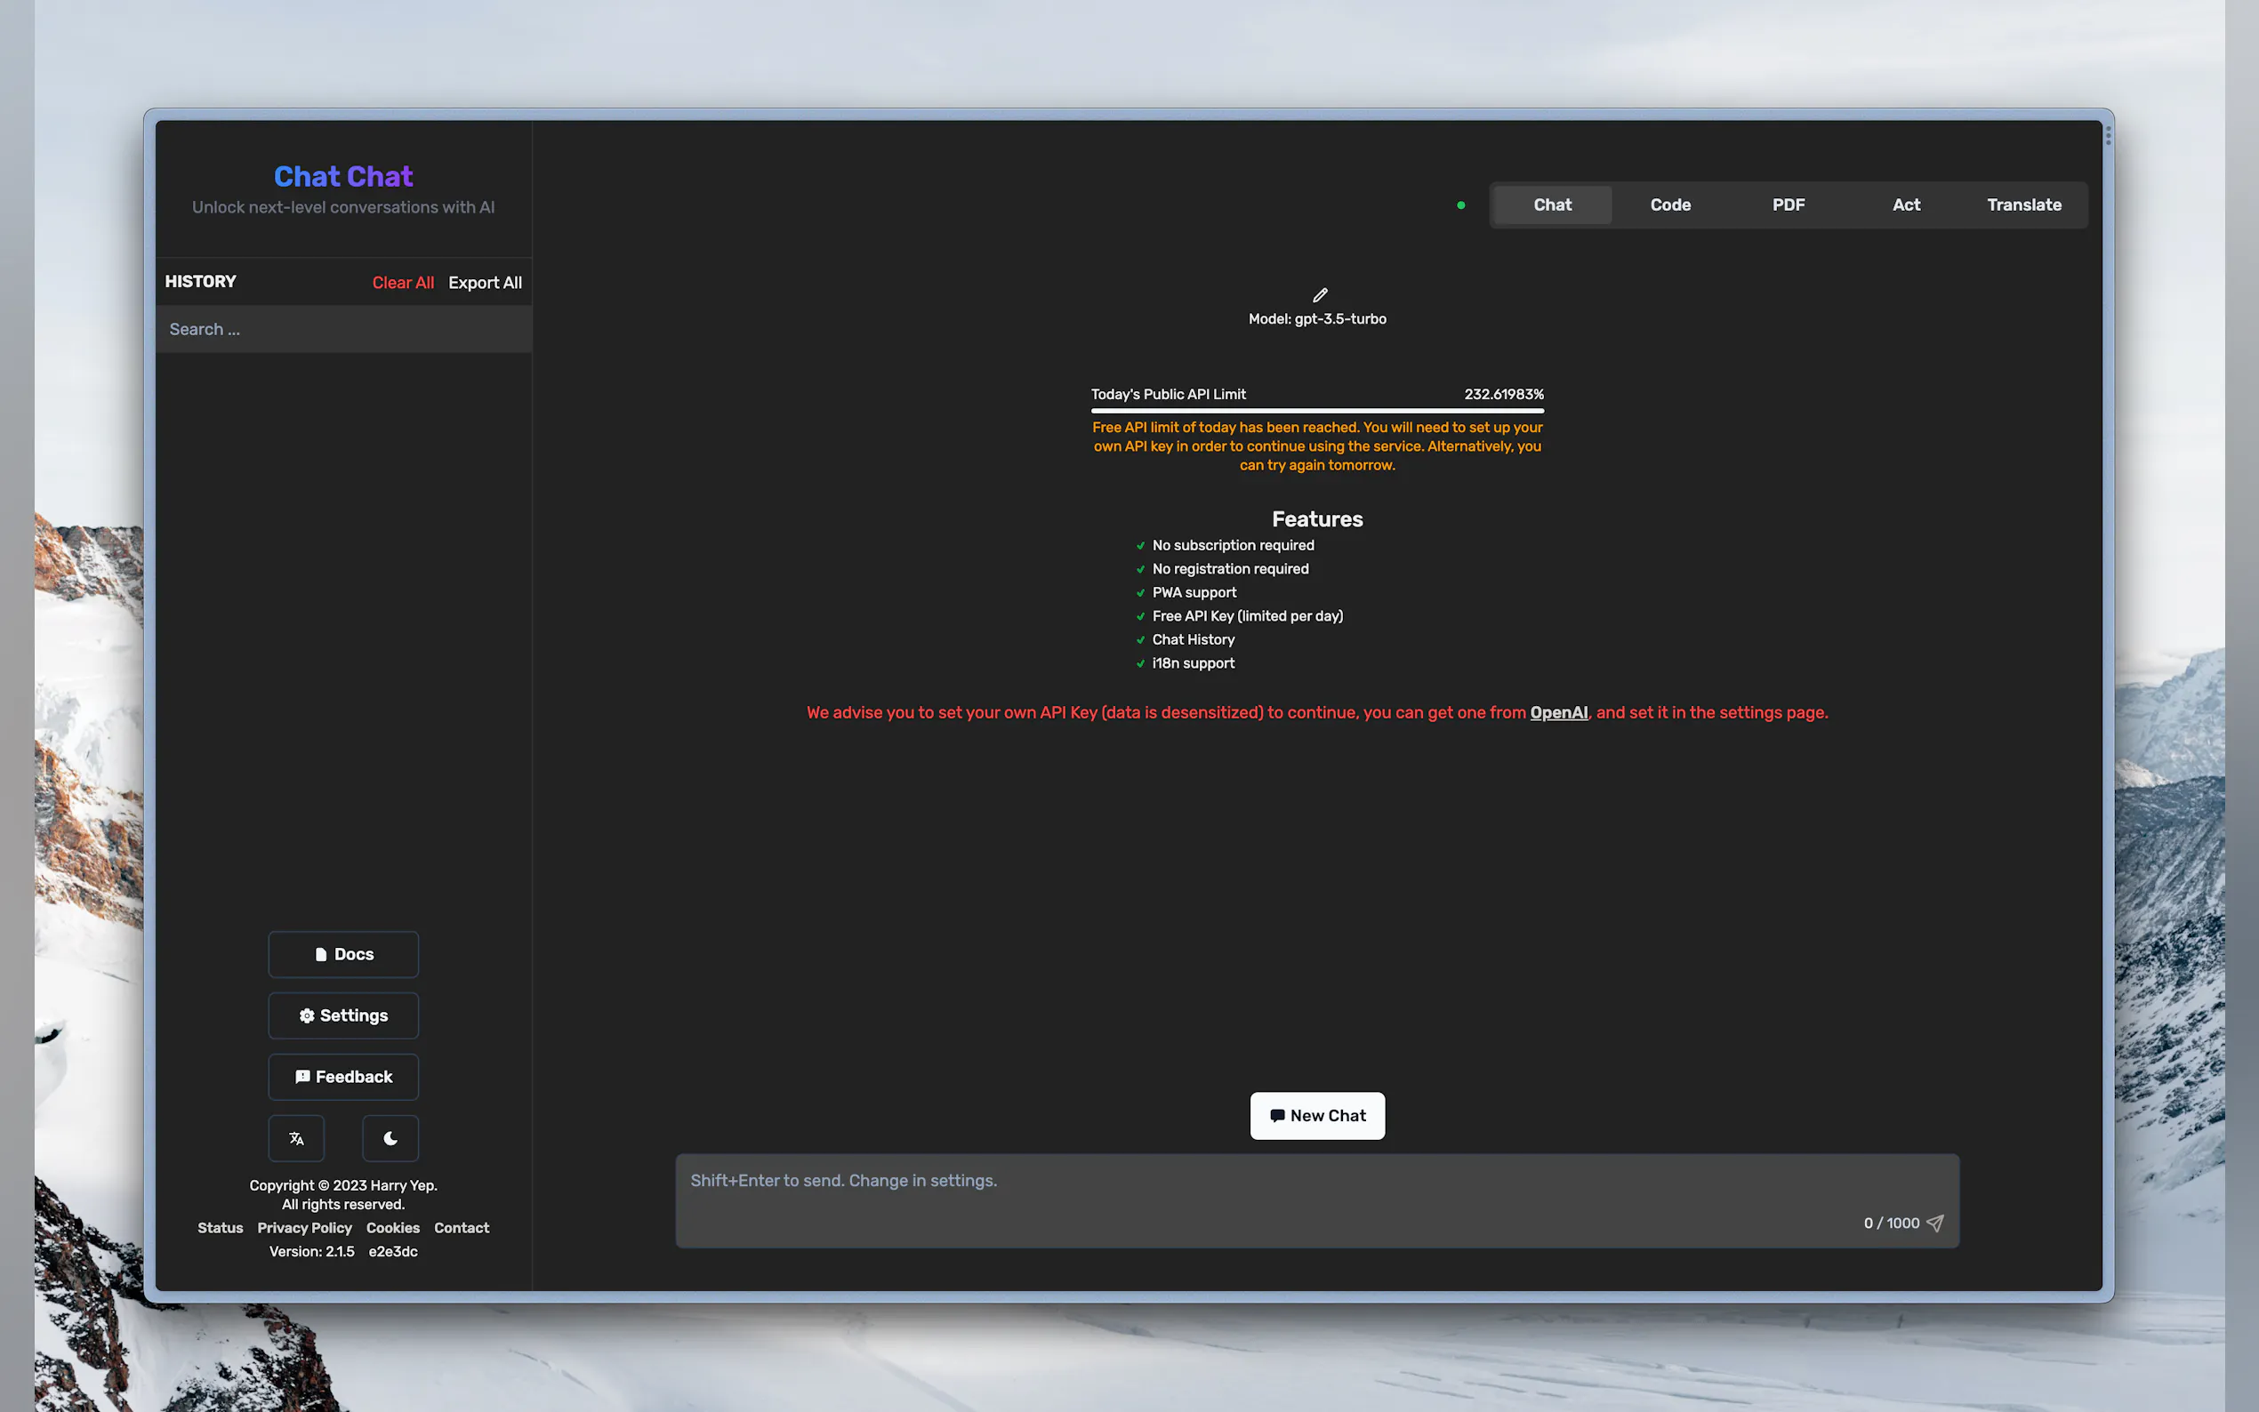
Task: Clear All chat history
Action: tap(403, 283)
